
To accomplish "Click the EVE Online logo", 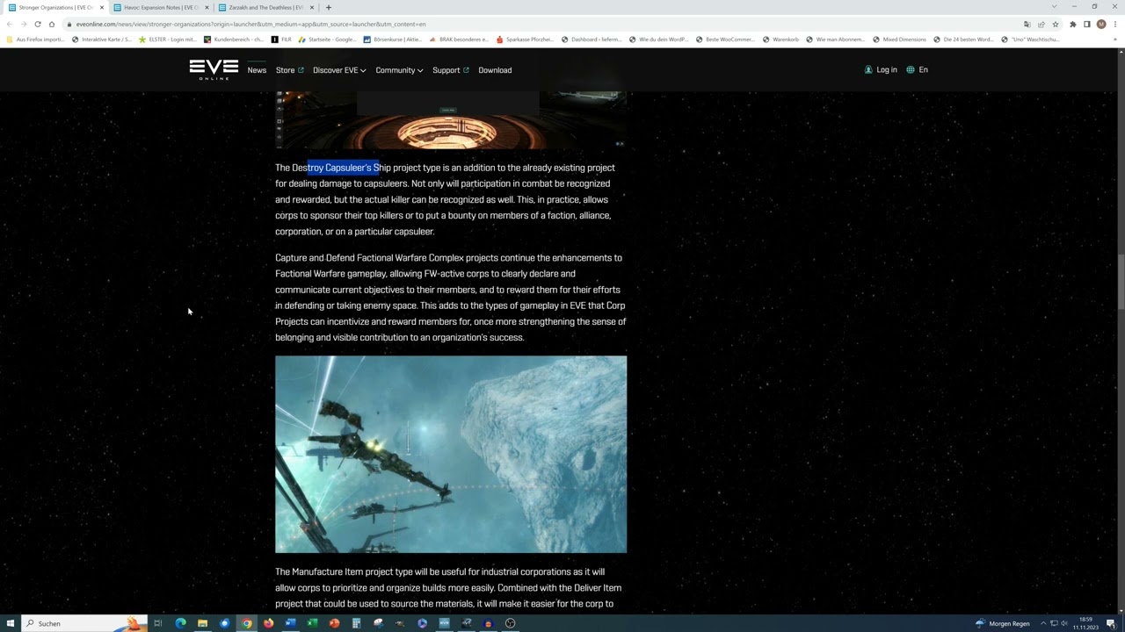I will click(x=214, y=69).
